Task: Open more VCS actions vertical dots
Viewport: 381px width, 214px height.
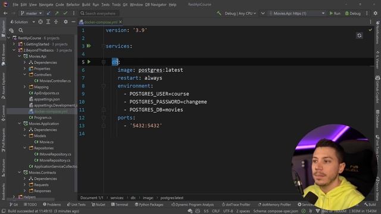Action: click(74, 13)
